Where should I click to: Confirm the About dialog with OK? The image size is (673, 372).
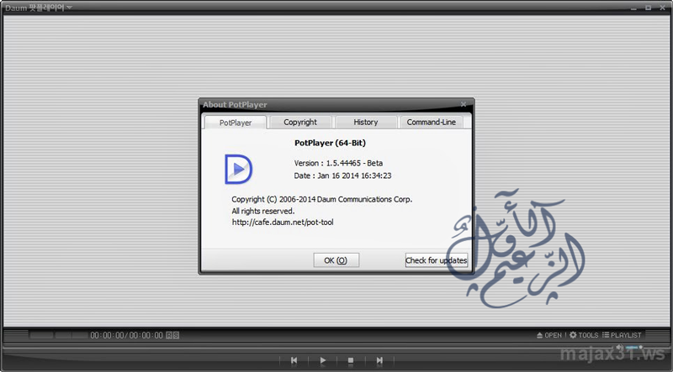click(336, 260)
